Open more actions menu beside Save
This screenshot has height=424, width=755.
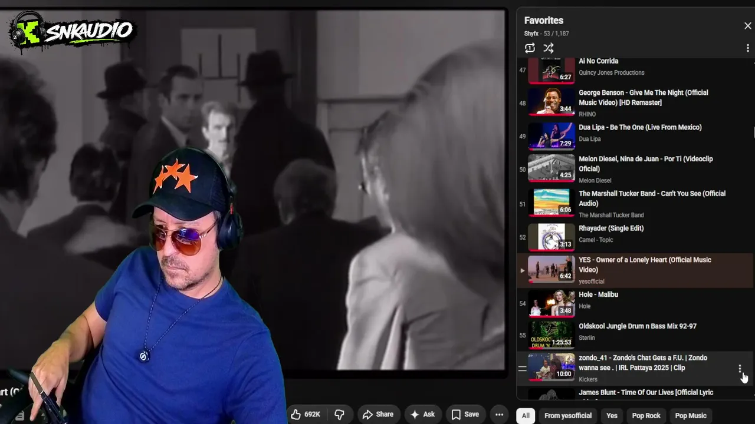pyautogui.click(x=499, y=415)
